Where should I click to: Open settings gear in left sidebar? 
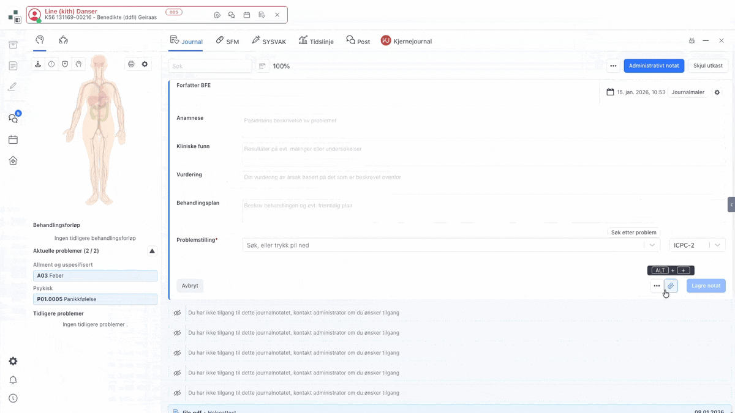click(x=13, y=361)
